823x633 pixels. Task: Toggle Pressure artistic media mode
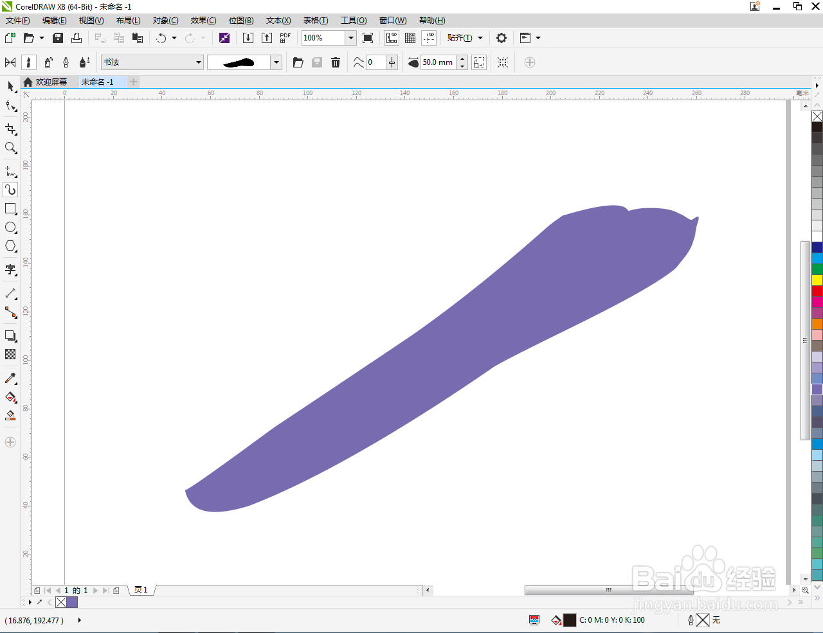[x=84, y=62]
